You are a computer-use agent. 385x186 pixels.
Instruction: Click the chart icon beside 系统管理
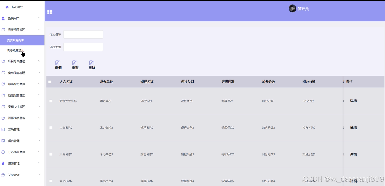pos(3,130)
